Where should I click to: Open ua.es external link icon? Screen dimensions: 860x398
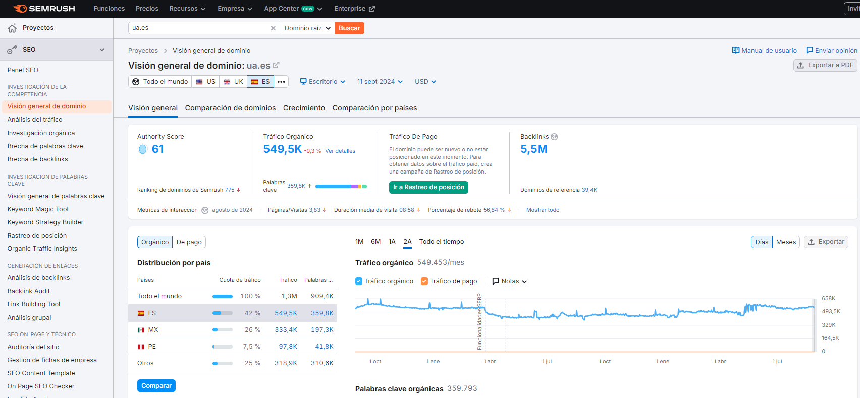(276, 65)
